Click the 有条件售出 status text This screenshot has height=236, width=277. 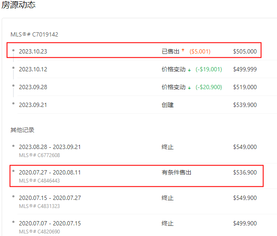click(176, 172)
